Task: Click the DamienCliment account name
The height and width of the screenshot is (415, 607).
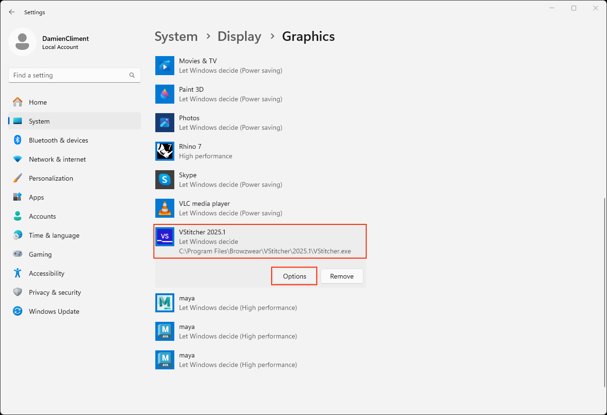Action: [x=66, y=39]
